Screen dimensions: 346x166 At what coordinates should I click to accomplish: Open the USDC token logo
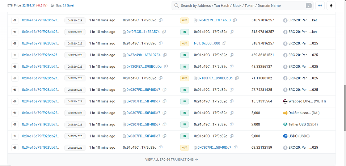[x=285, y=136]
